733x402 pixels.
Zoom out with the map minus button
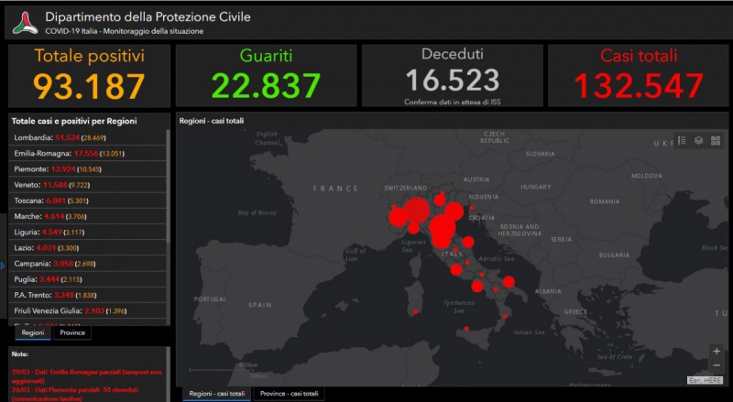[x=716, y=365]
